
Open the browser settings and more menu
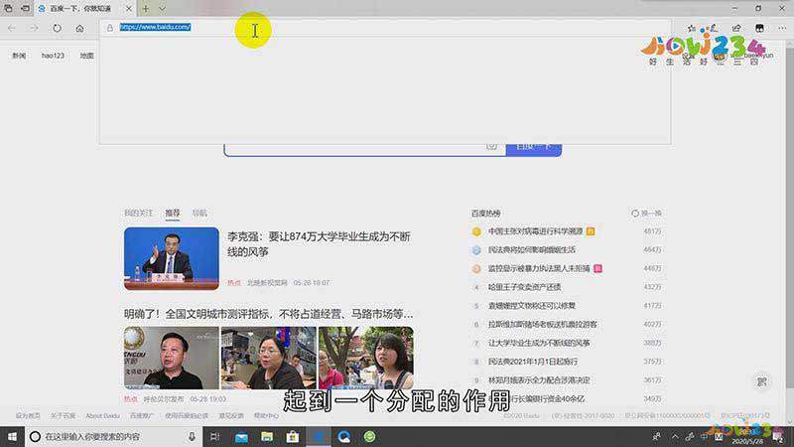click(782, 29)
